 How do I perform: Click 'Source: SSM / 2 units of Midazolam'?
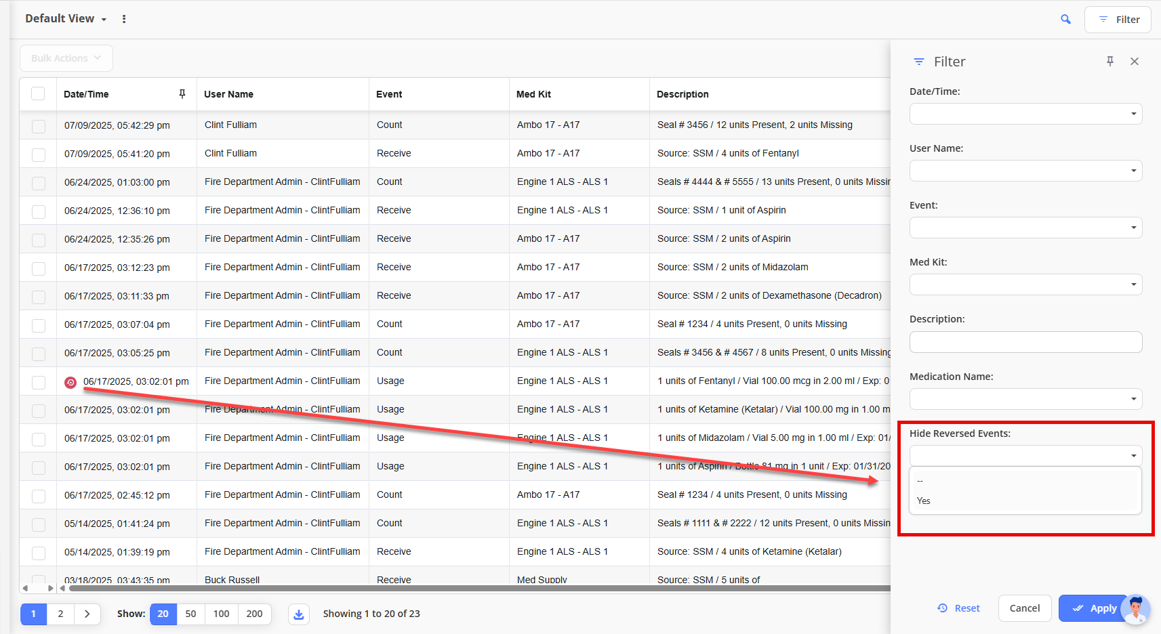click(733, 267)
